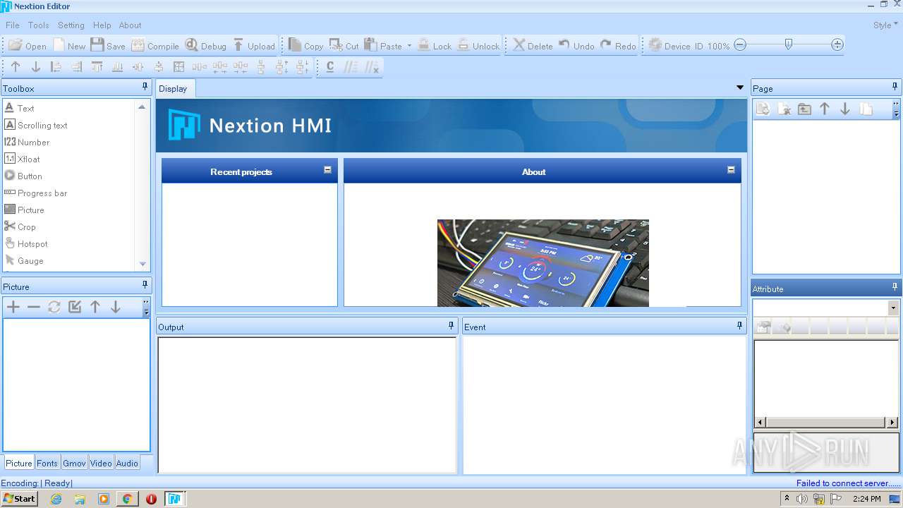Open the Style dropdown menu
This screenshot has height=508, width=903.
point(885,25)
